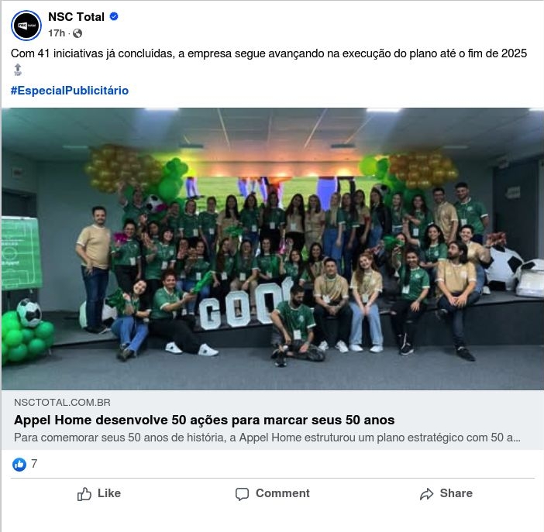The height and width of the screenshot is (532, 544).
Task: Open the NSC Total profile picture
Action: pyautogui.click(x=26, y=26)
